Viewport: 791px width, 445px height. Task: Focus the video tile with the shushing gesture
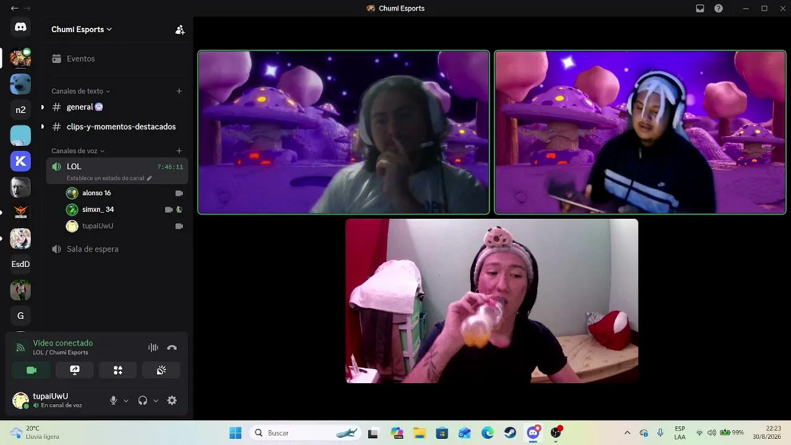pyautogui.click(x=344, y=132)
